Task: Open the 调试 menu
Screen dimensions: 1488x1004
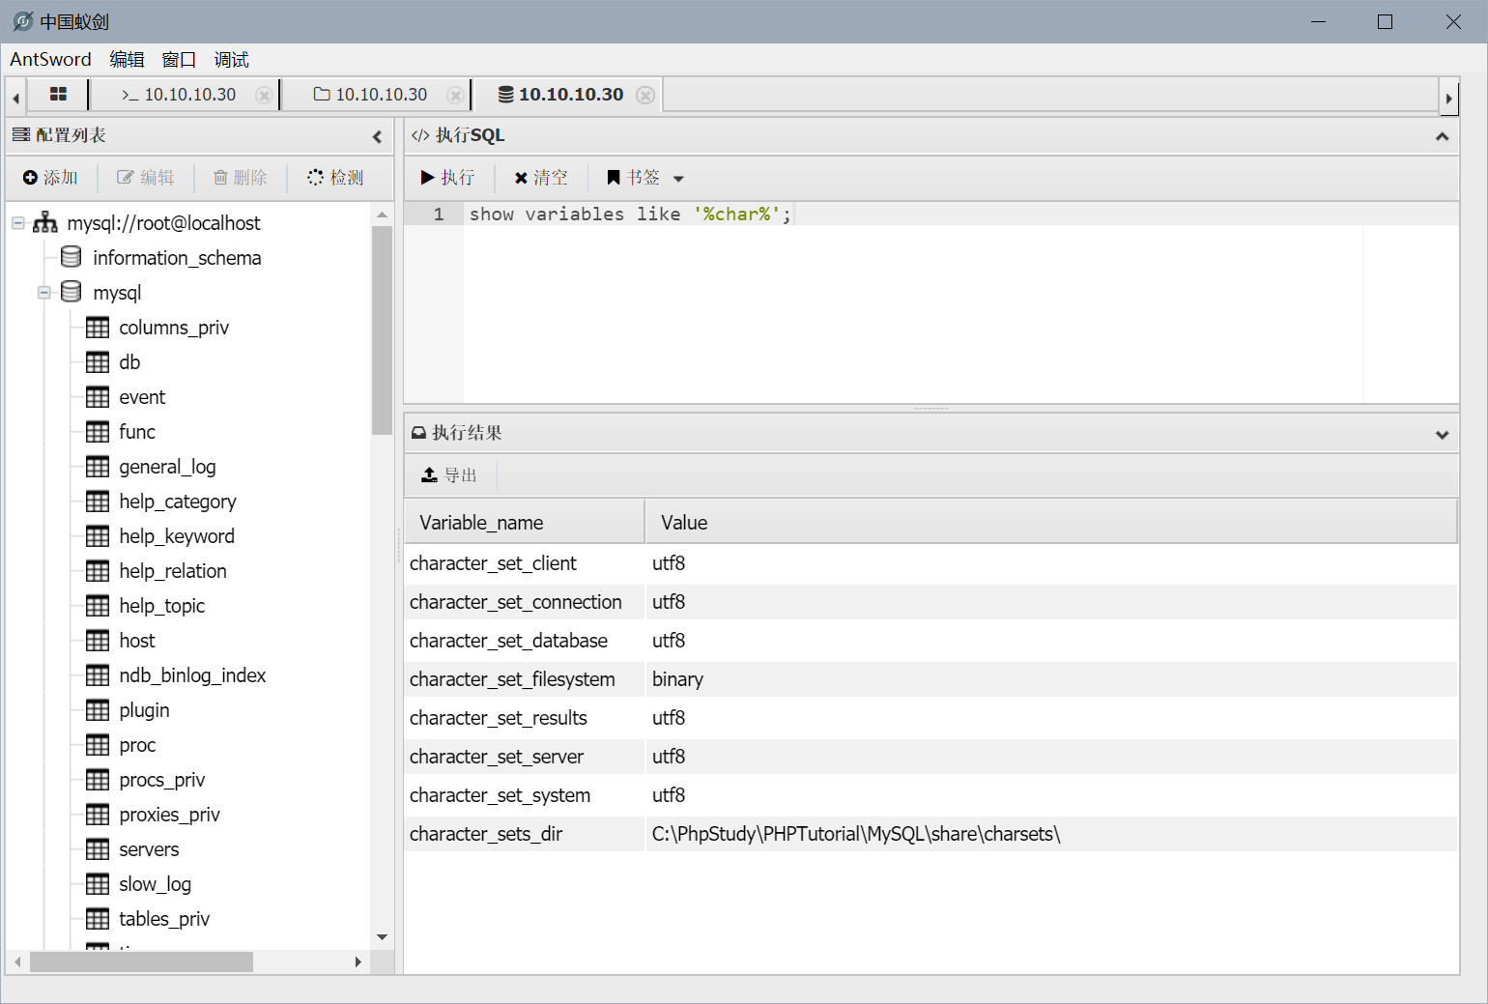Action: (x=231, y=60)
